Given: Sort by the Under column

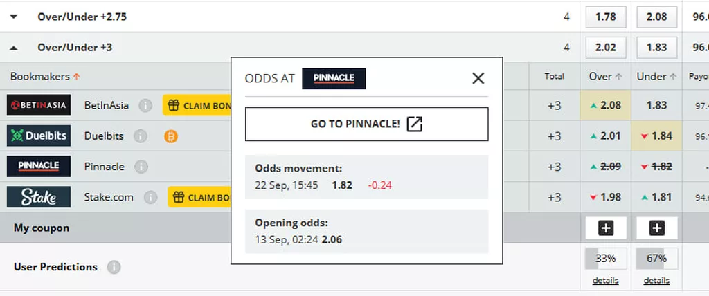Looking at the screenshot, I should pyautogui.click(x=656, y=77).
